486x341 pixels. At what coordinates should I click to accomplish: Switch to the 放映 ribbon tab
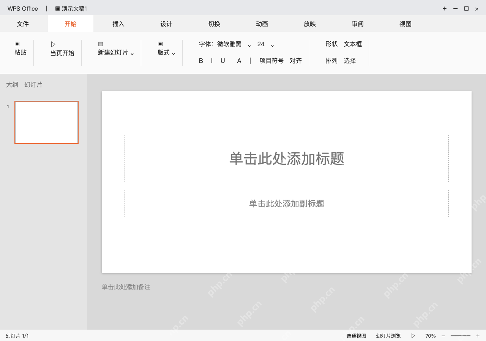click(310, 24)
